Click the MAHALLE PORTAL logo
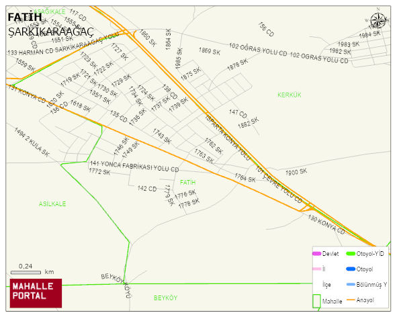Screen dimensions: 397x317 coord(36,293)
